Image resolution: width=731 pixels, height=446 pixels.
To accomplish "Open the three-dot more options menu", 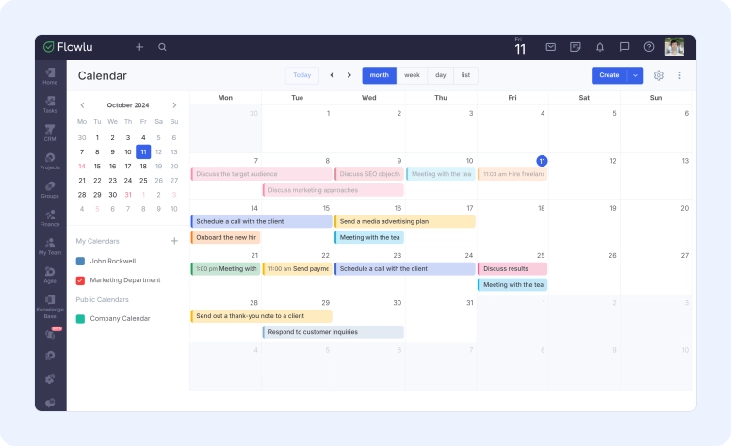I will pos(680,75).
